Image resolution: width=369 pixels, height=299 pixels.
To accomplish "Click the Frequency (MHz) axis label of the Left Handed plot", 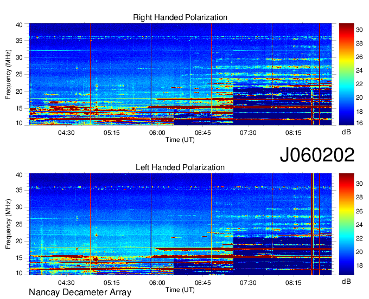I will coord(8,224).
